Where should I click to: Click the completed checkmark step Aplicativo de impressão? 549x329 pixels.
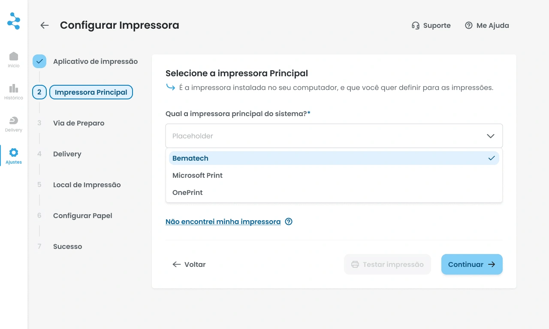pyautogui.click(x=39, y=61)
